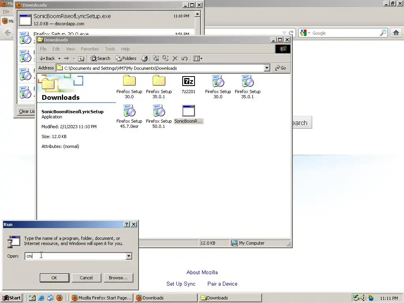The height and width of the screenshot is (303, 404).
Task: Toggle the Folders pane in Explorer
Action: click(126, 58)
